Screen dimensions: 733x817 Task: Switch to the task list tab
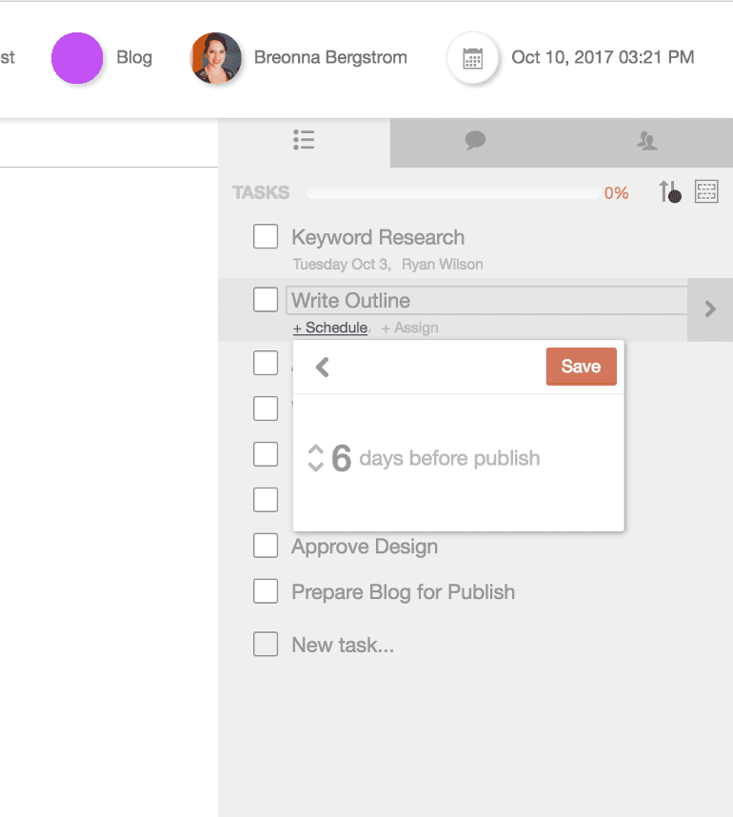[304, 142]
